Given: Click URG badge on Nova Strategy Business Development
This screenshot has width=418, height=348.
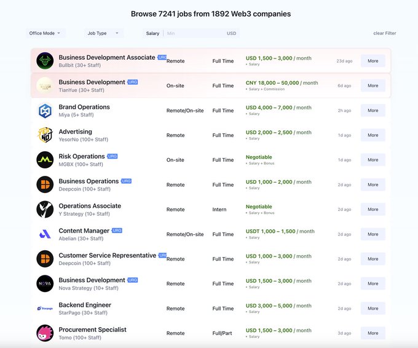Looking at the screenshot, I should (x=133, y=280).
